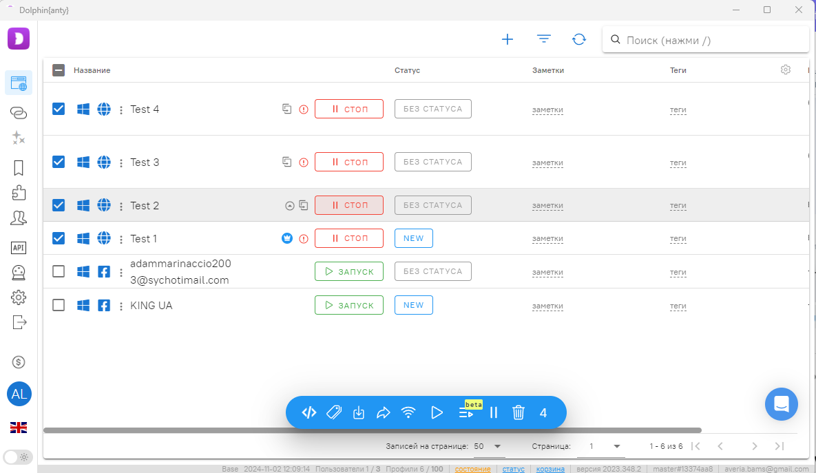This screenshot has height=473, width=816.
Task: Click the plus icon to add profile
Action: coord(508,40)
